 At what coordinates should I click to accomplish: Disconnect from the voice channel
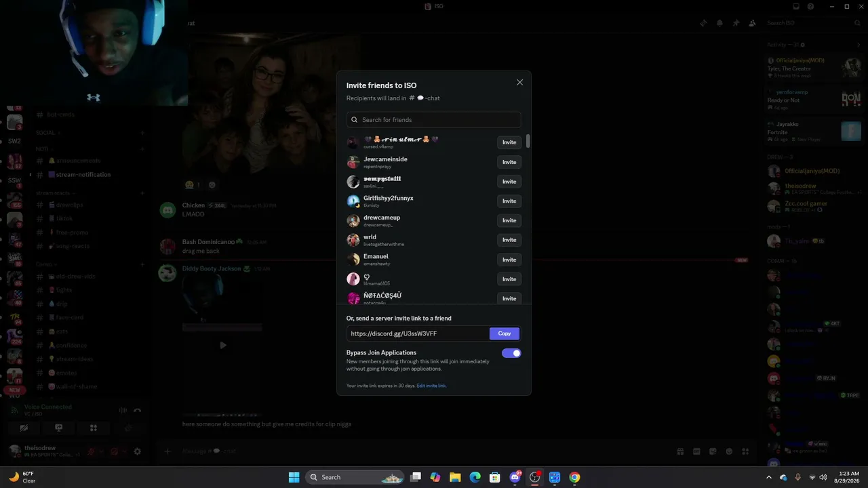(x=137, y=410)
